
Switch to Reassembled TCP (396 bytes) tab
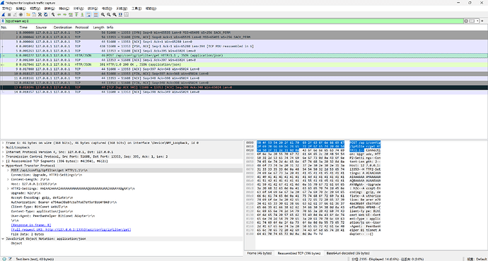pos(298,253)
